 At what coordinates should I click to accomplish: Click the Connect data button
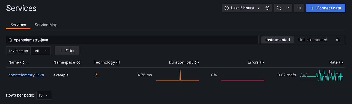(326, 8)
